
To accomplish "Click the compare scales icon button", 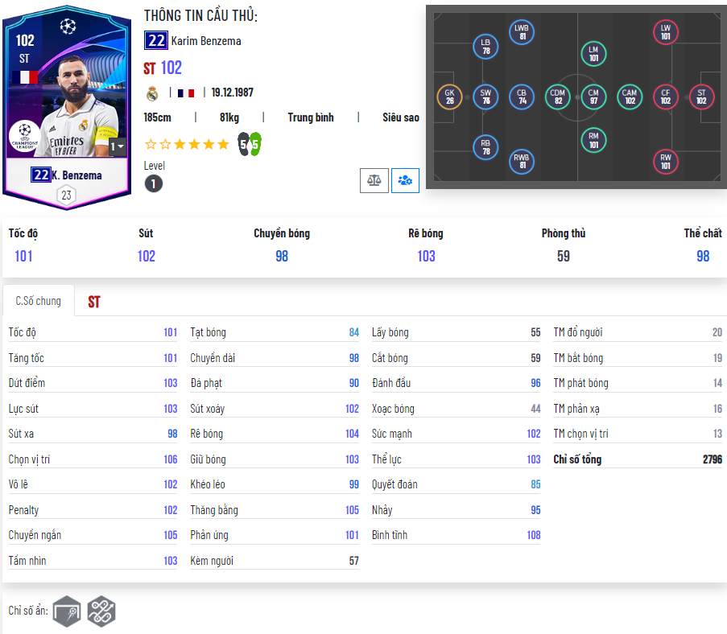I will pyautogui.click(x=374, y=180).
